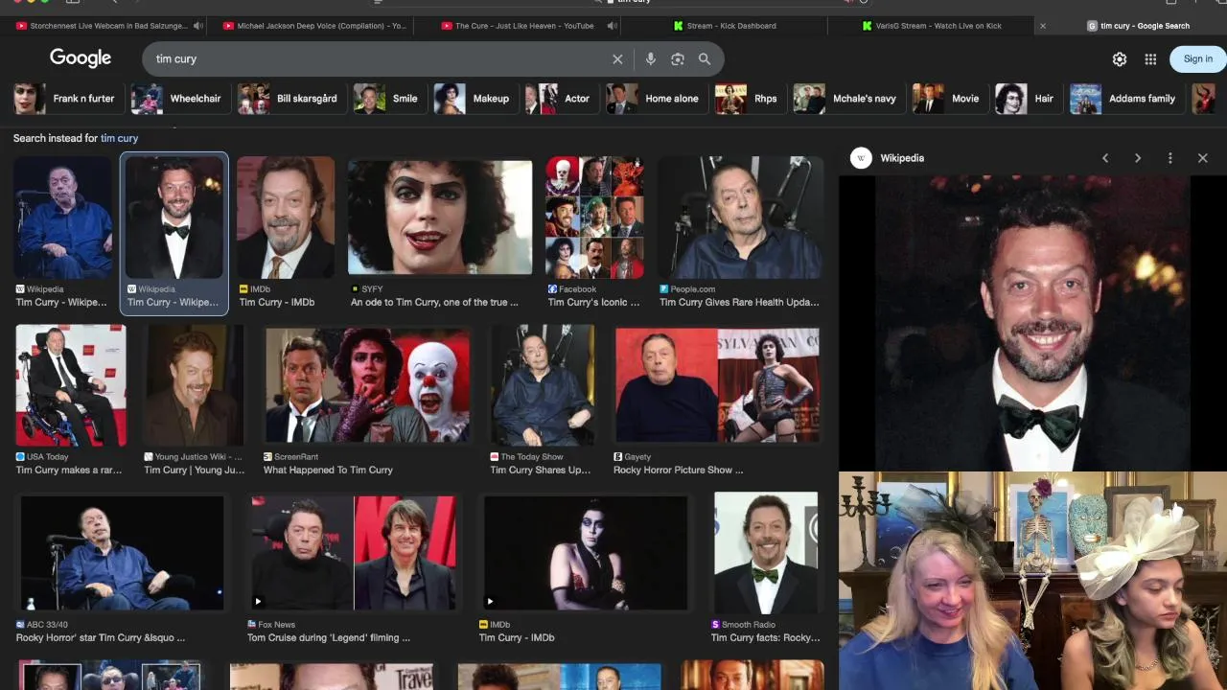The height and width of the screenshot is (690, 1227).
Task: Focus the Google search input field
Action: tap(379, 59)
